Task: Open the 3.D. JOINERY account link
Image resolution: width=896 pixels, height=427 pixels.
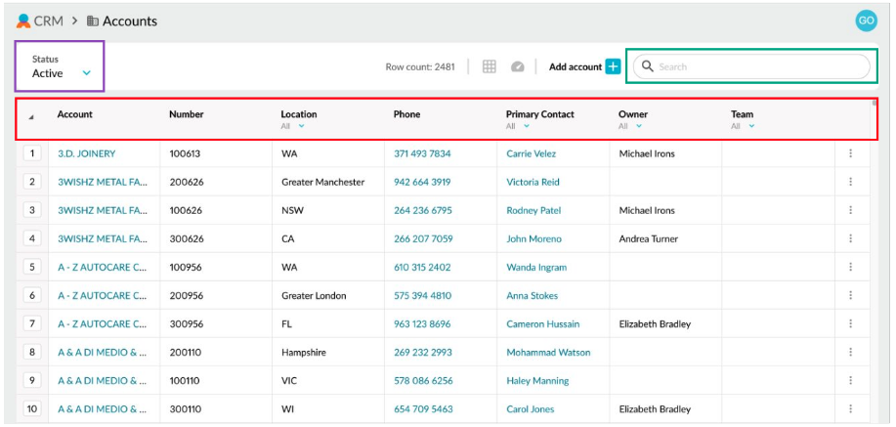Action: tap(86, 153)
